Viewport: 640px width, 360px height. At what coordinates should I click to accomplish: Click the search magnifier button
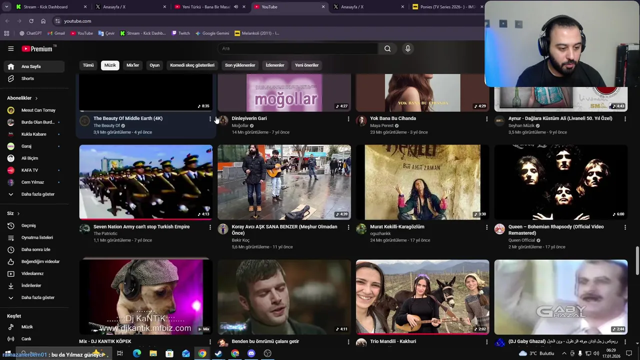tap(387, 48)
